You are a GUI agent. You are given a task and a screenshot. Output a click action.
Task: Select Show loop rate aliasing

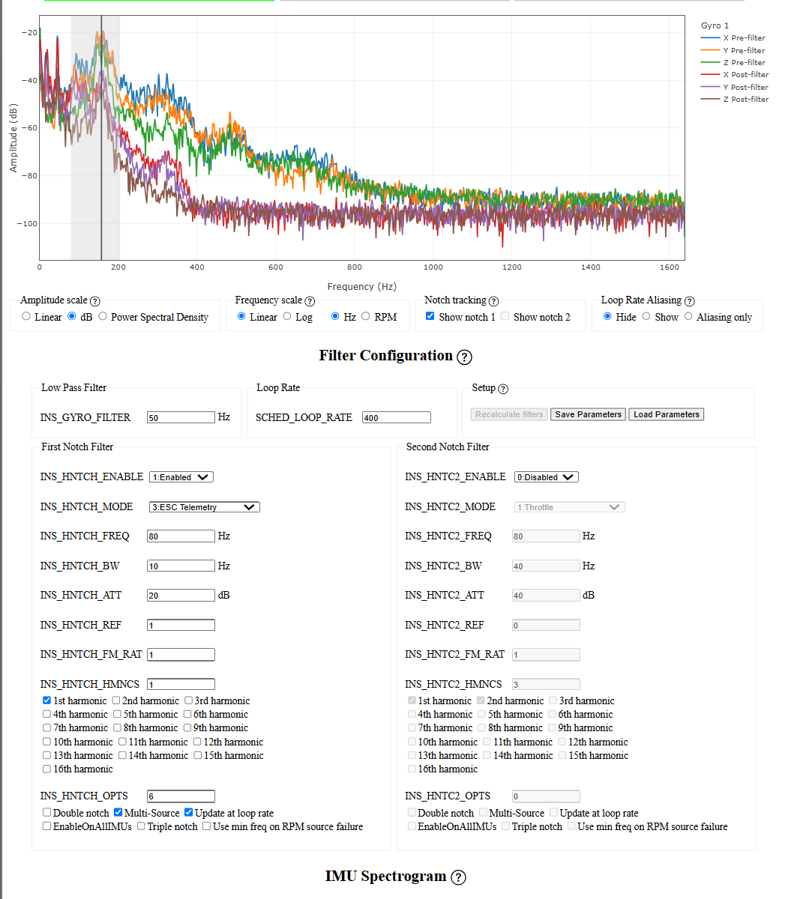tap(646, 316)
